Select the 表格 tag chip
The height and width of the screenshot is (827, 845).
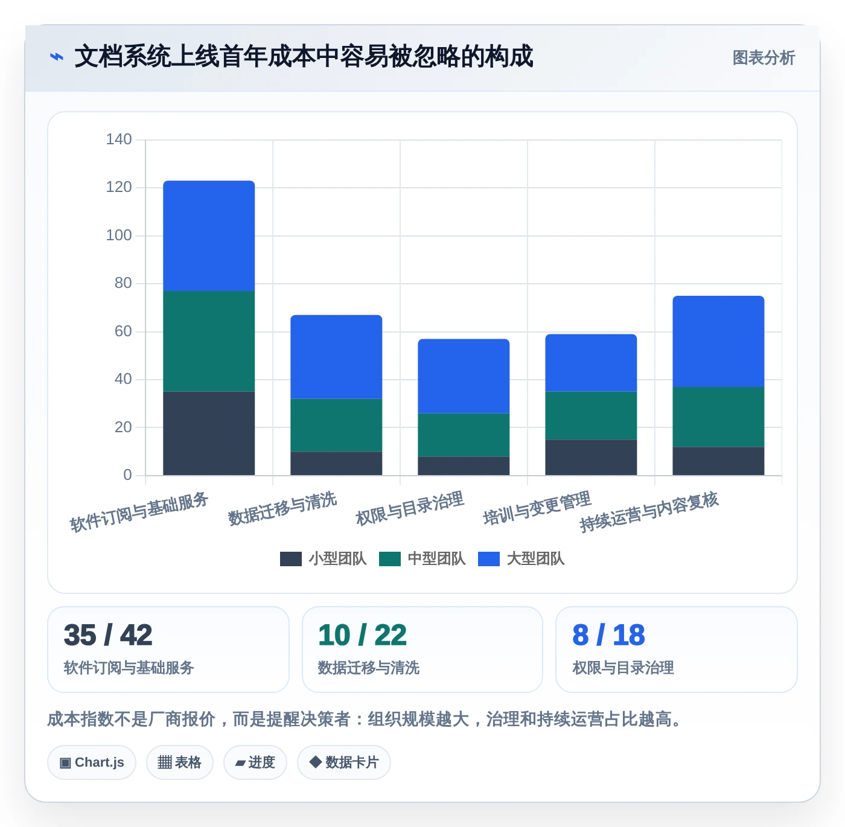[x=179, y=762]
